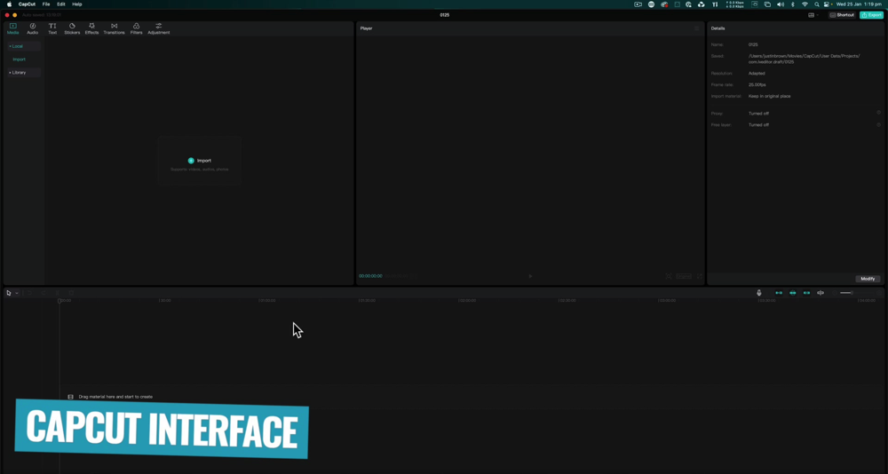Click the green plus Import icon

(x=191, y=161)
